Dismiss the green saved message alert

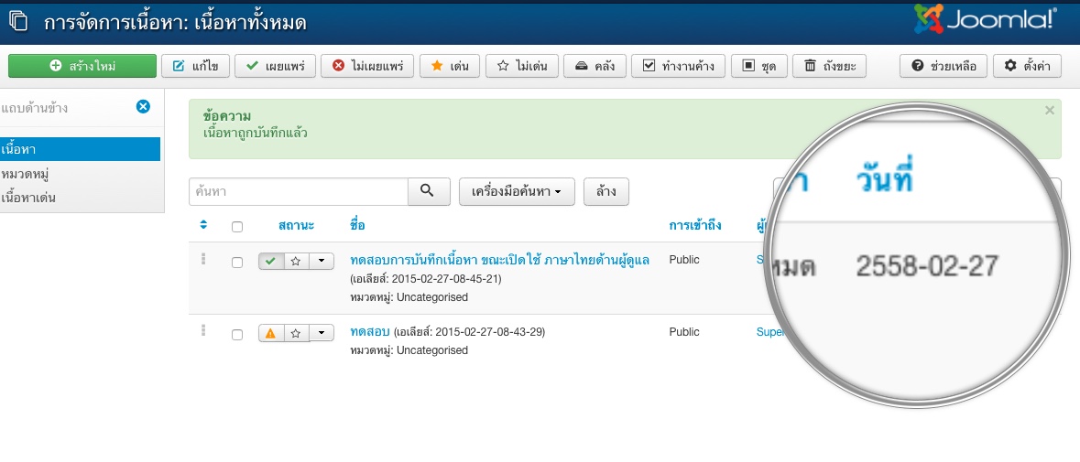click(x=1049, y=110)
